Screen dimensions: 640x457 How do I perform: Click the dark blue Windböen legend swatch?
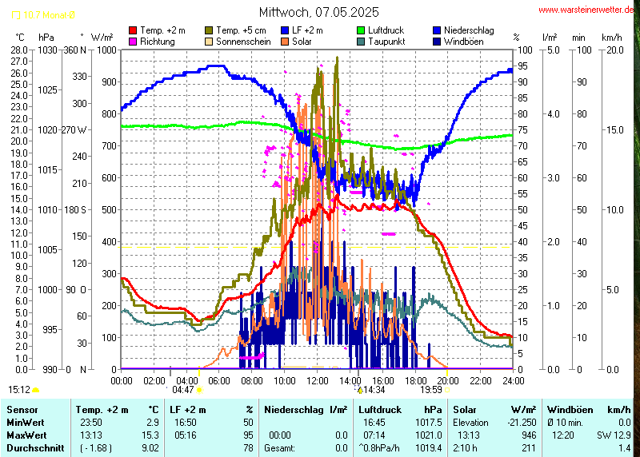pos(437,42)
